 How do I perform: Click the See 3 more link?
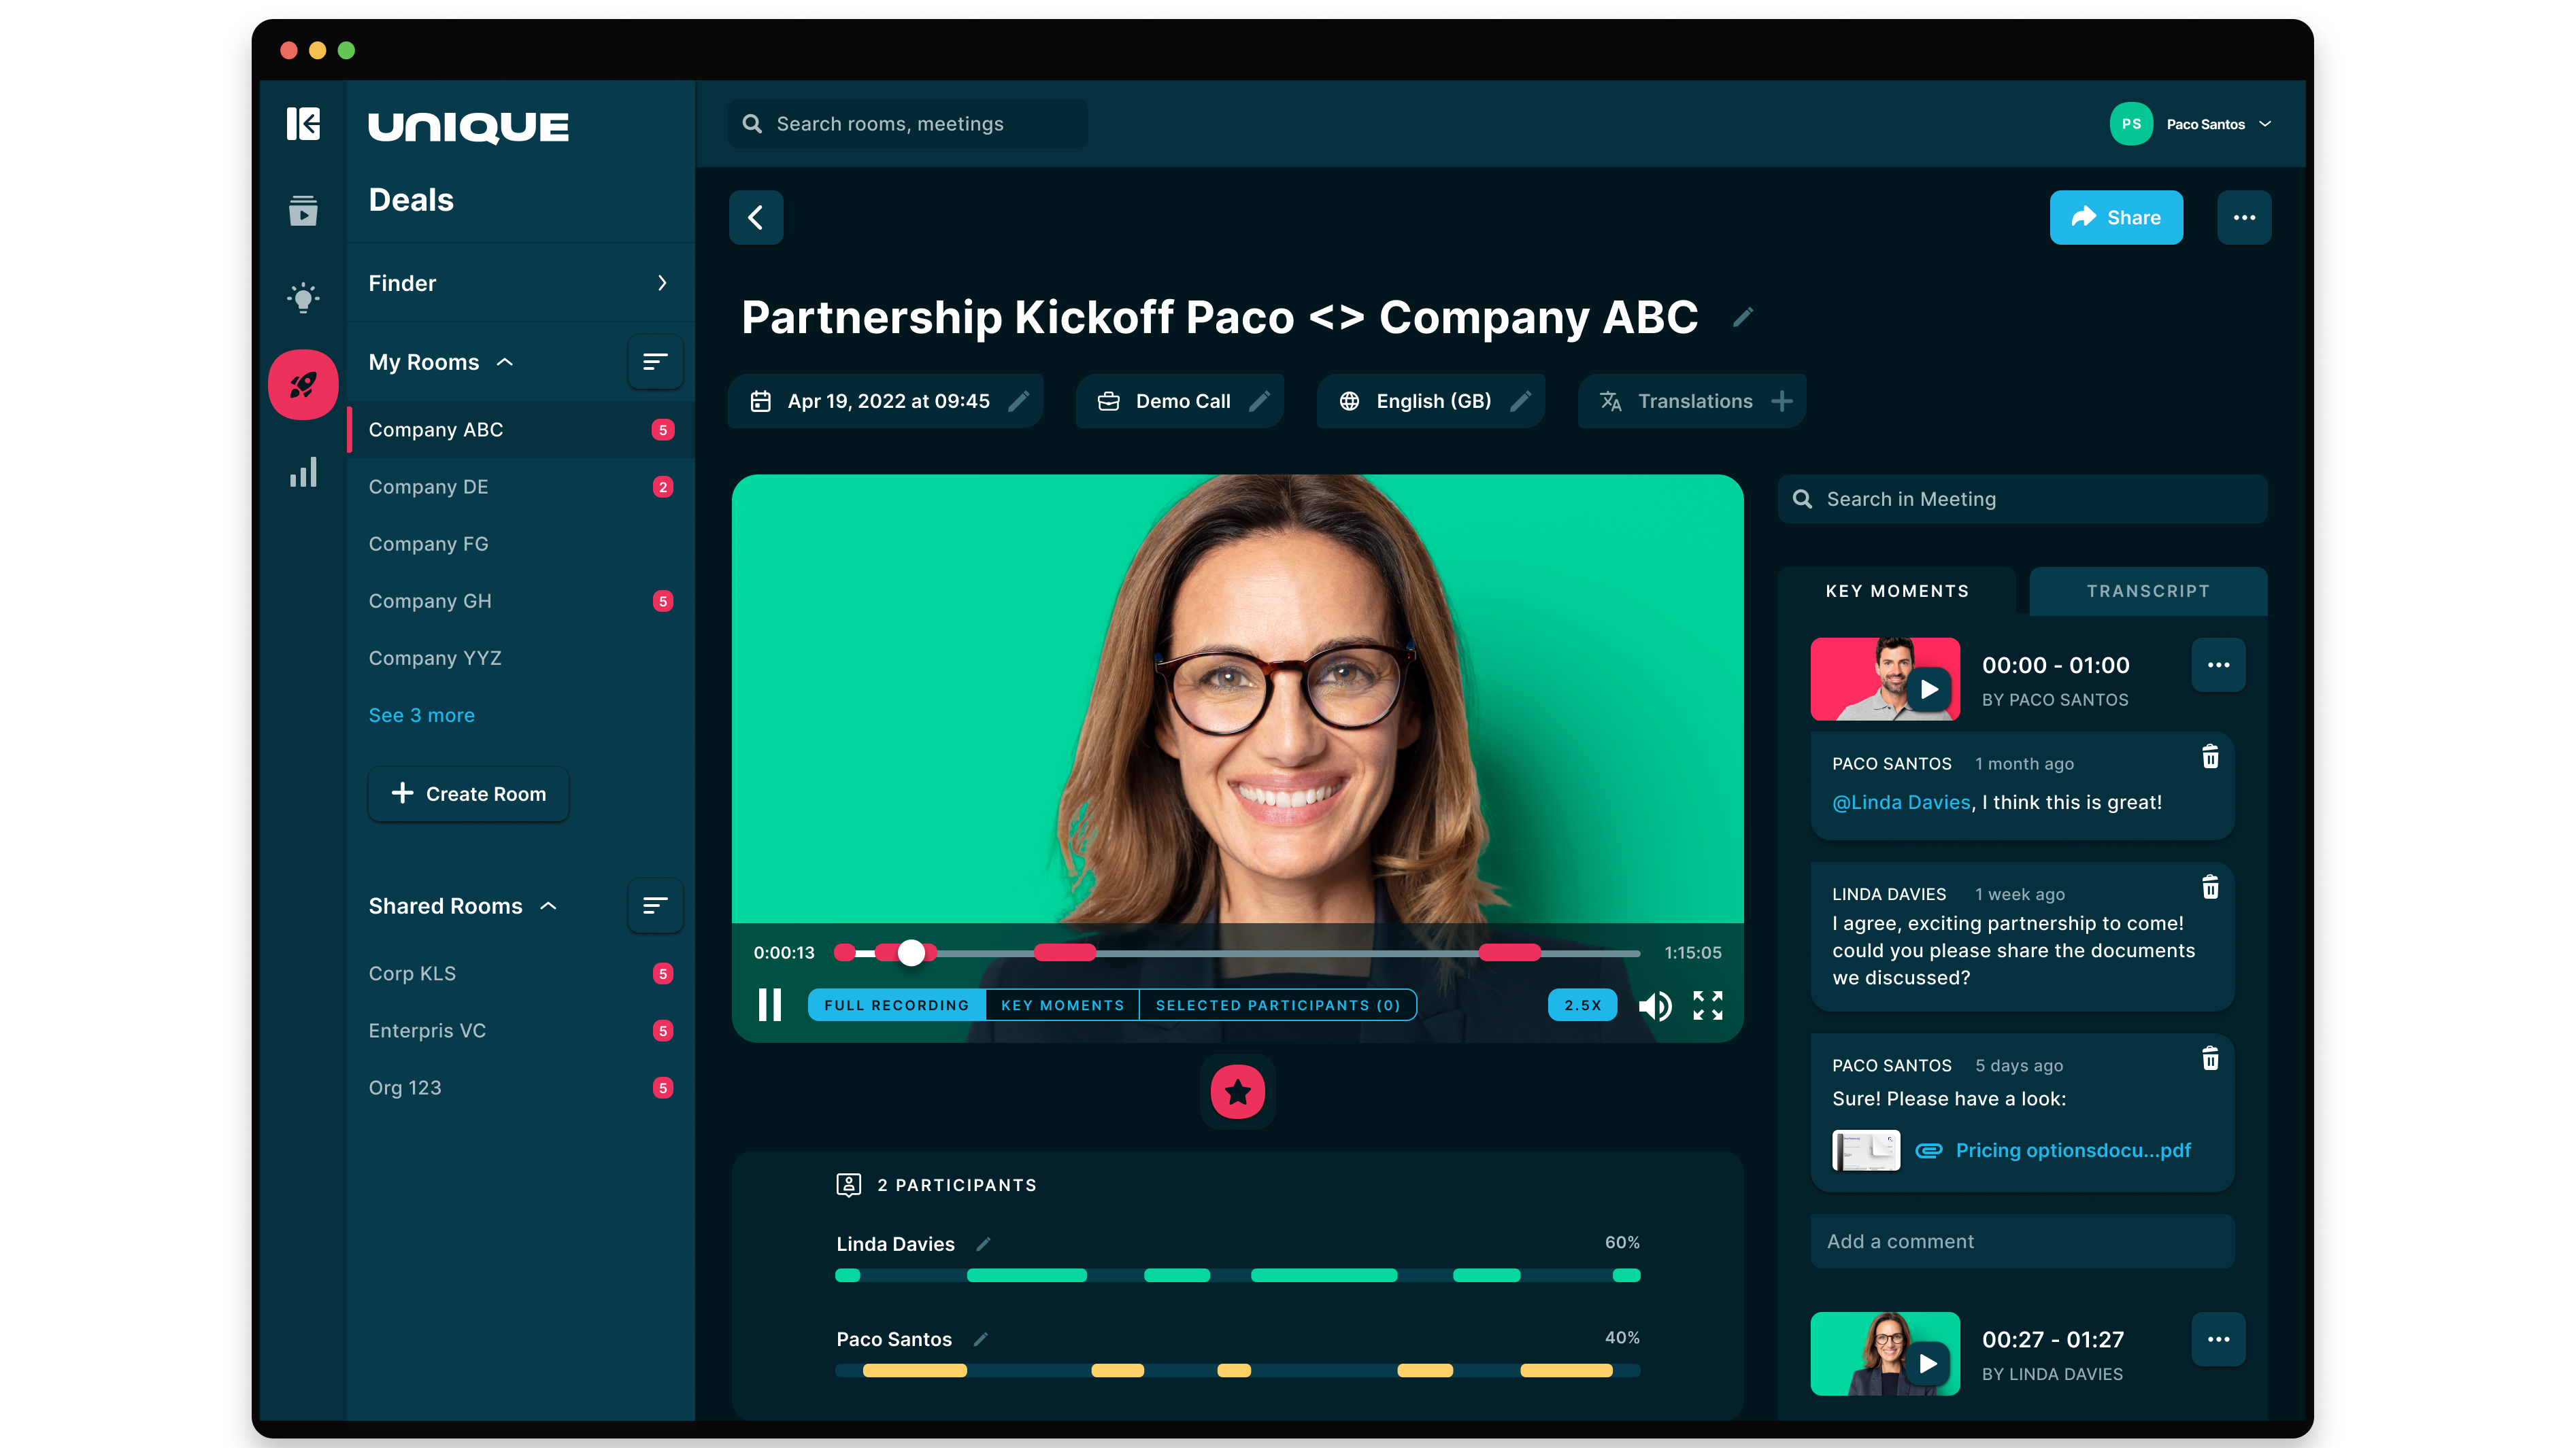421,716
